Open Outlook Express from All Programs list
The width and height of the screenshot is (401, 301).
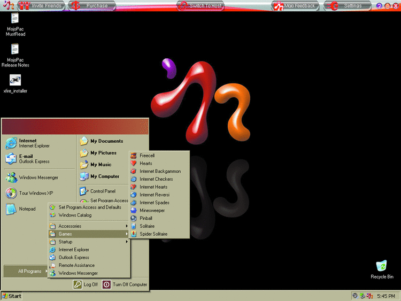[89, 258]
